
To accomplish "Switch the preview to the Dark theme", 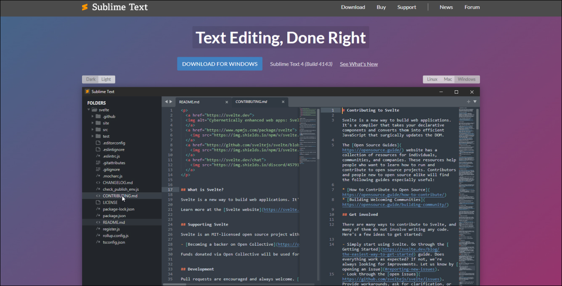I will coord(91,79).
